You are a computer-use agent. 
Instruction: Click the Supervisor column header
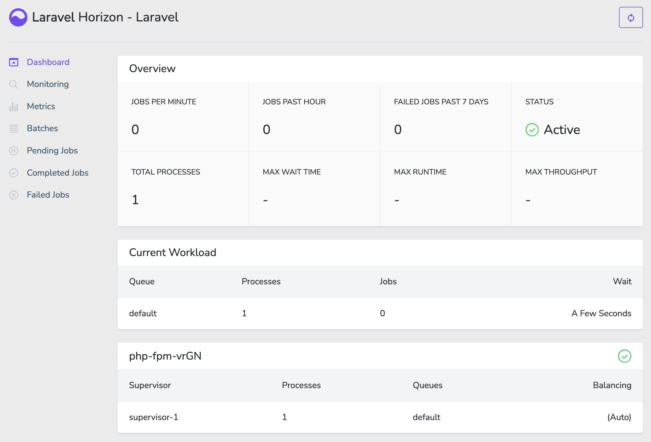click(150, 385)
